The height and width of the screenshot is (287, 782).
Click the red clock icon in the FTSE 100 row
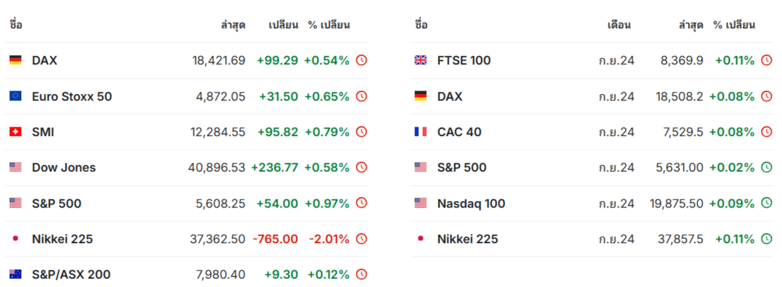[x=766, y=60]
